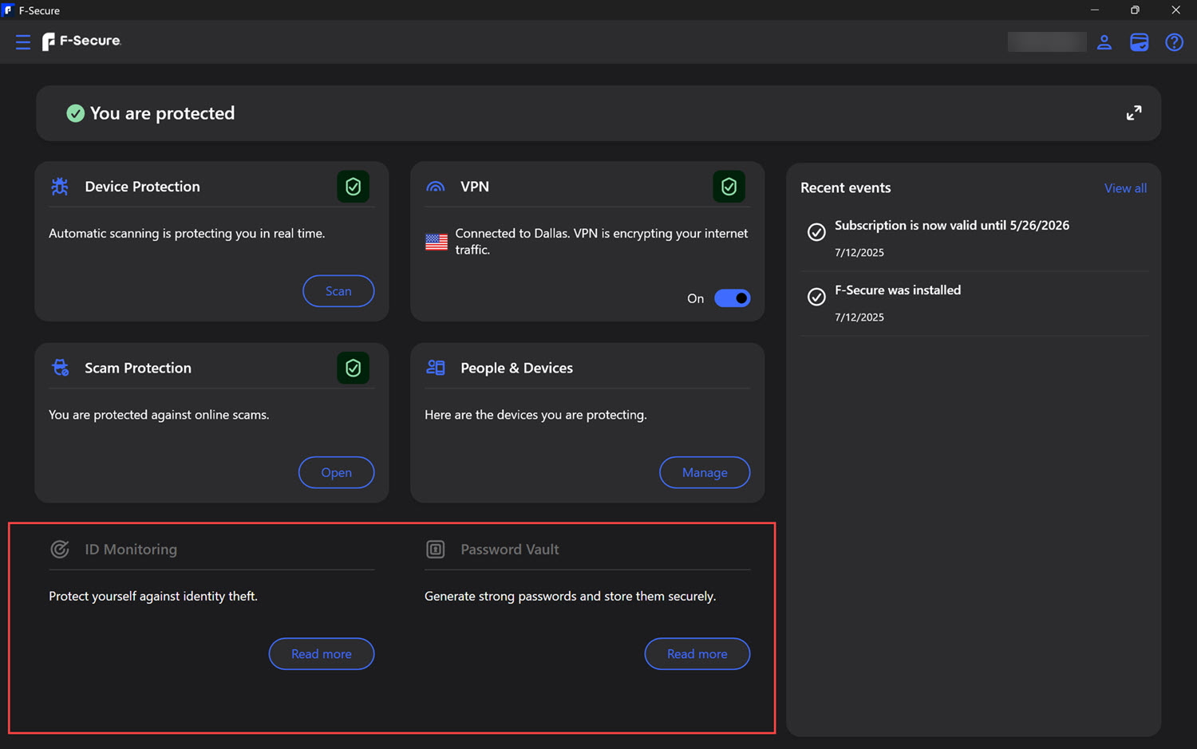Click the VPN card title
This screenshot has width=1197, height=749.
click(475, 187)
